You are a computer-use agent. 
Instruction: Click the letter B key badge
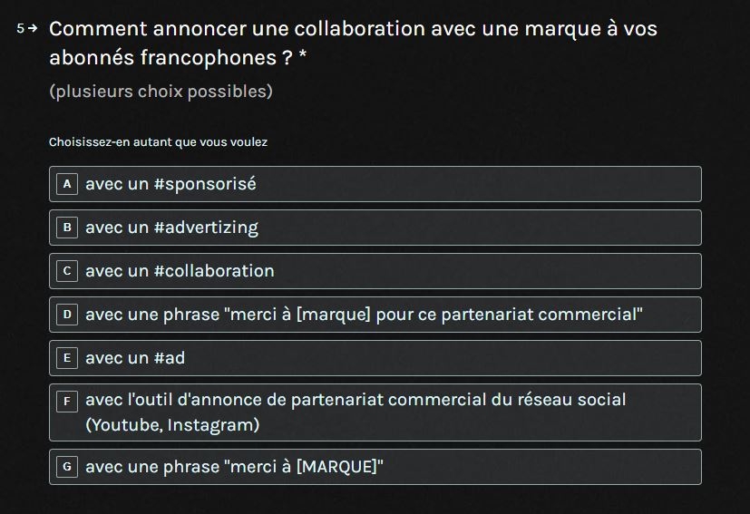pyautogui.click(x=66, y=228)
